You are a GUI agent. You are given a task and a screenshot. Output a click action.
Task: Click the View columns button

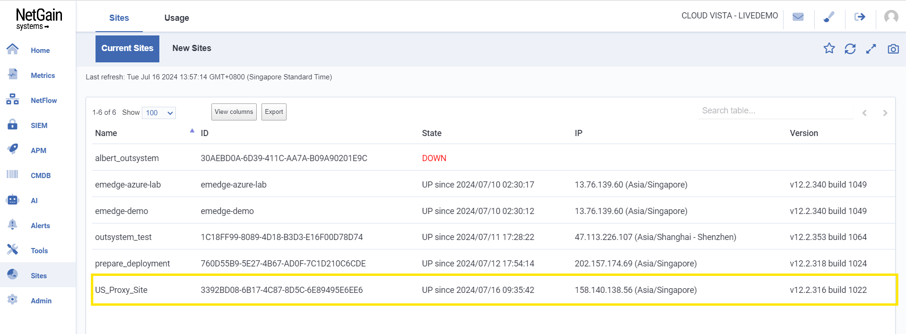coord(234,112)
